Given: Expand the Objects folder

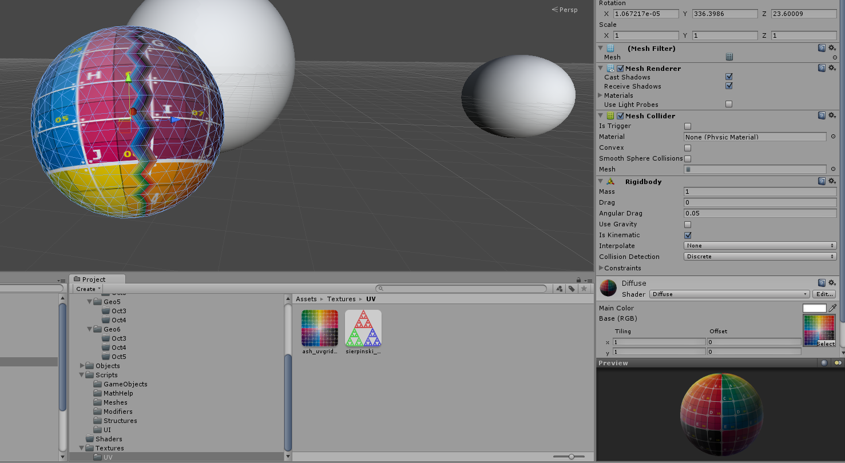Looking at the screenshot, I should pos(82,366).
